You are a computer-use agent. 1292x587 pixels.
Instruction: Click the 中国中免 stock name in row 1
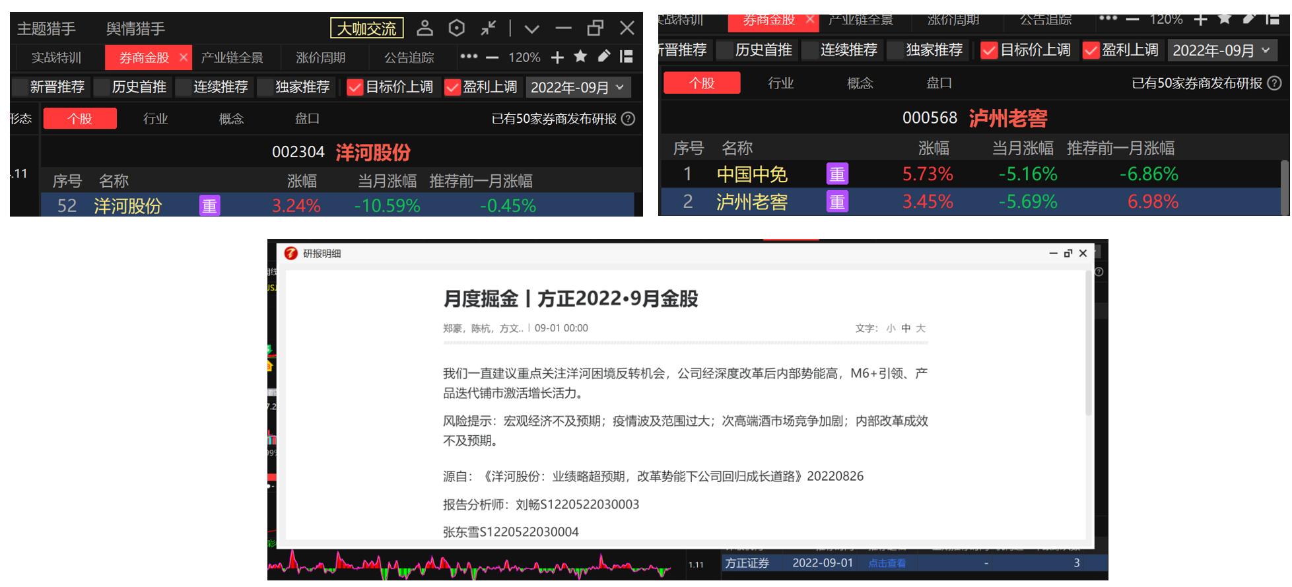752,174
